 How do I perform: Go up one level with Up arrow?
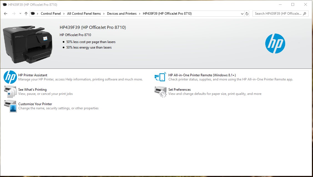(x=26, y=14)
